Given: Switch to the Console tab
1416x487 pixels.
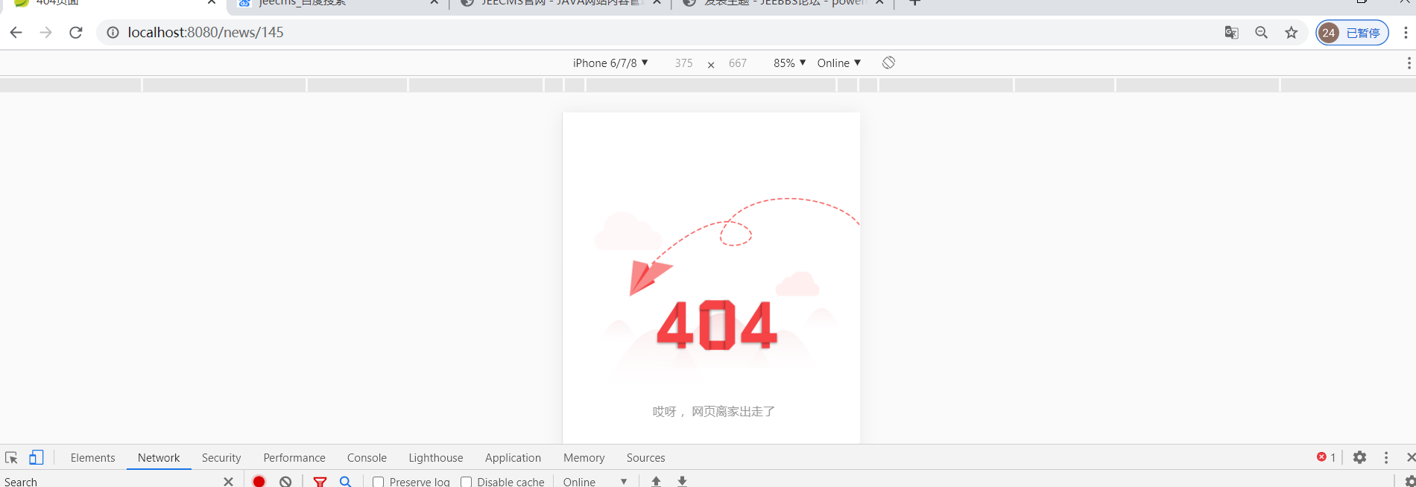Looking at the screenshot, I should click(367, 458).
